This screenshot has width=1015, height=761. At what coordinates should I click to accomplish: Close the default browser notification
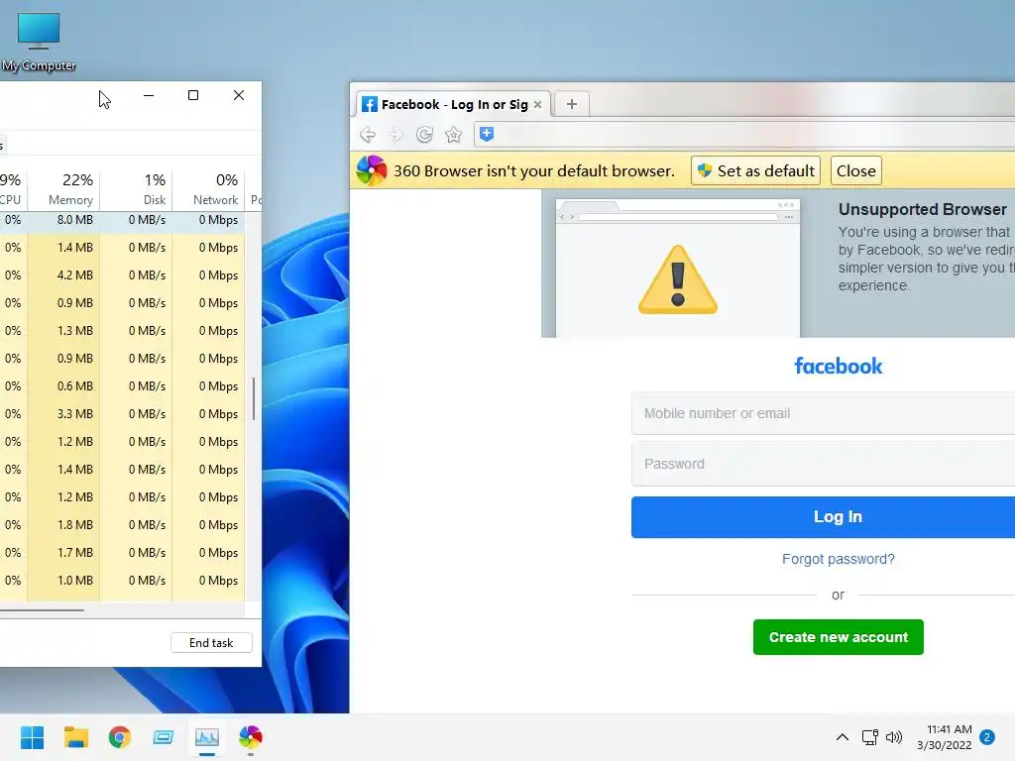(x=855, y=170)
